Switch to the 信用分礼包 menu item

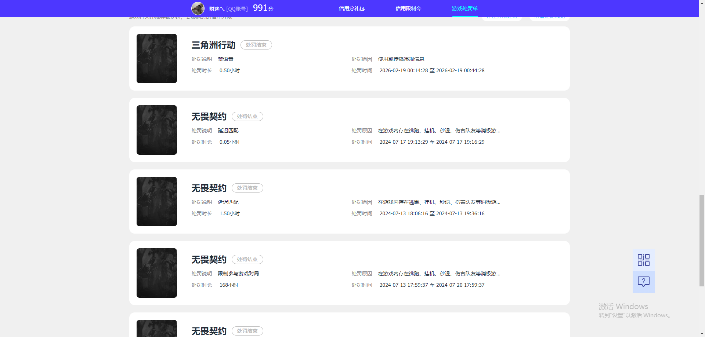(x=351, y=8)
